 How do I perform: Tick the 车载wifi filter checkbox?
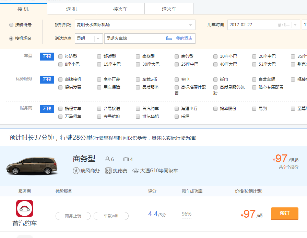tap(138, 79)
